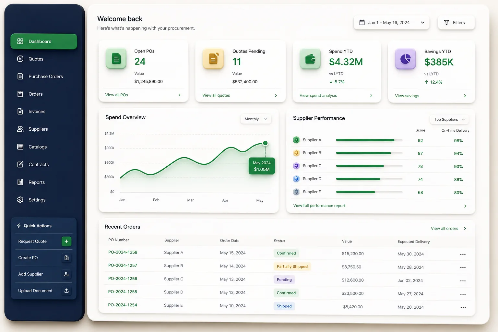Click the Suppliers people icon
Viewport: 498px width, 332px height.
20,129
